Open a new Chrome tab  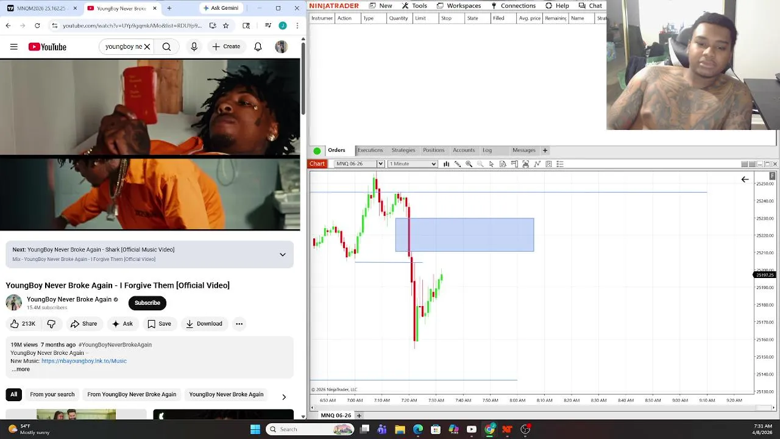tap(169, 8)
